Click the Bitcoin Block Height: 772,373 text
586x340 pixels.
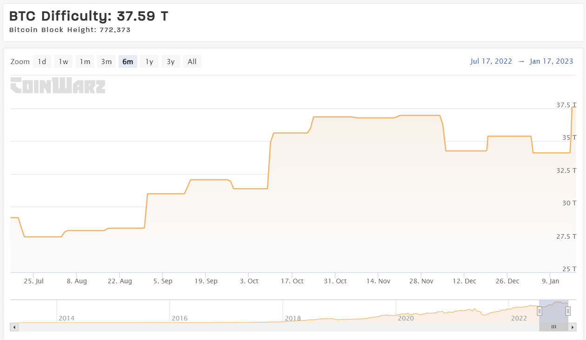coord(70,30)
